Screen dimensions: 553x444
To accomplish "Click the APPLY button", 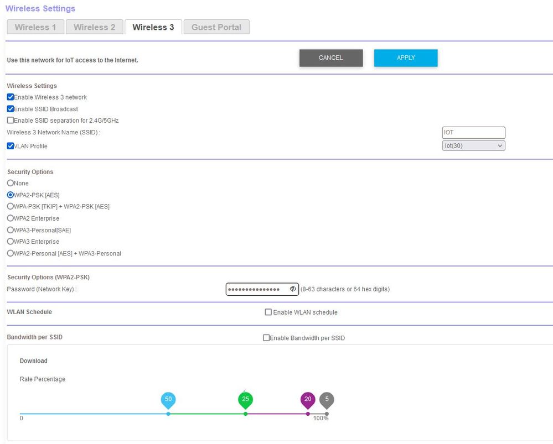I will [x=406, y=57].
